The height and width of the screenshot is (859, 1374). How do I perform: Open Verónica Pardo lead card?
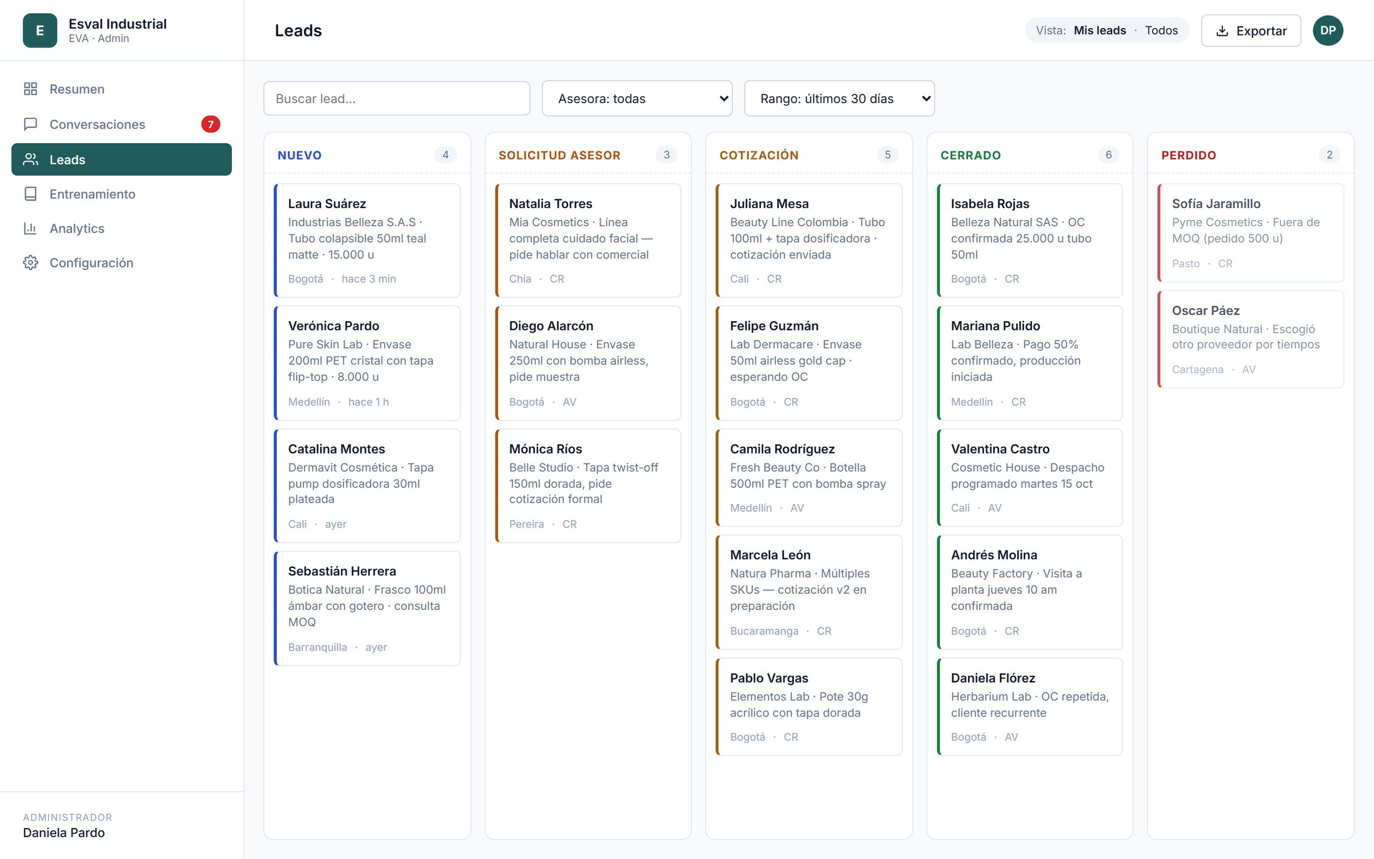tap(367, 362)
